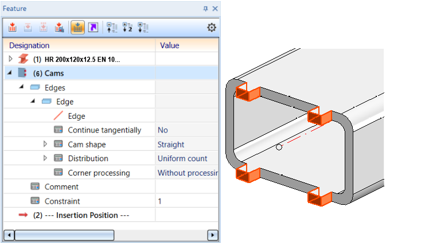Click the Constraint value field showing 1
The image size is (421, 245).
click(x=187, y=201)
